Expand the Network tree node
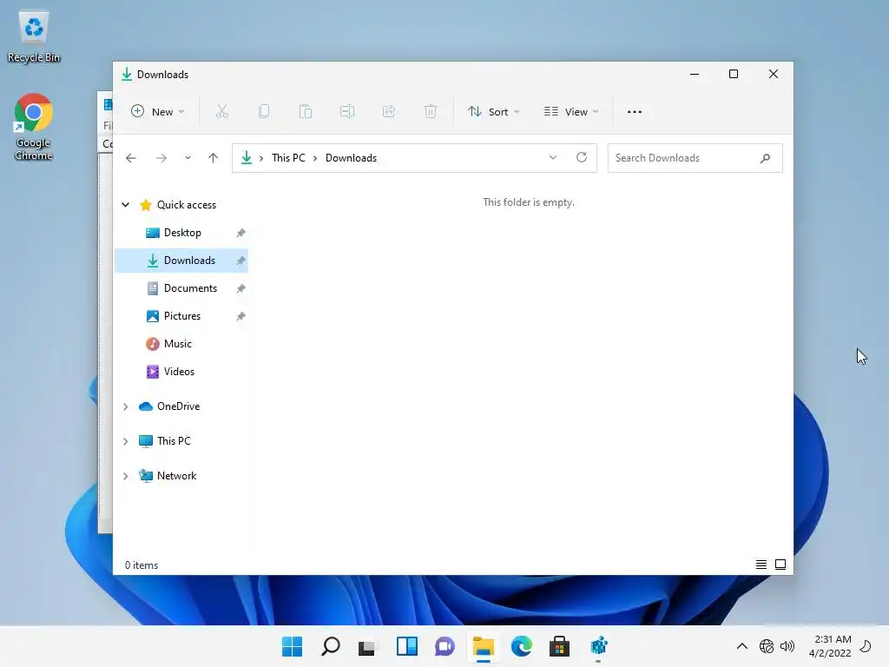889x667 pixels. coord(126,476)
